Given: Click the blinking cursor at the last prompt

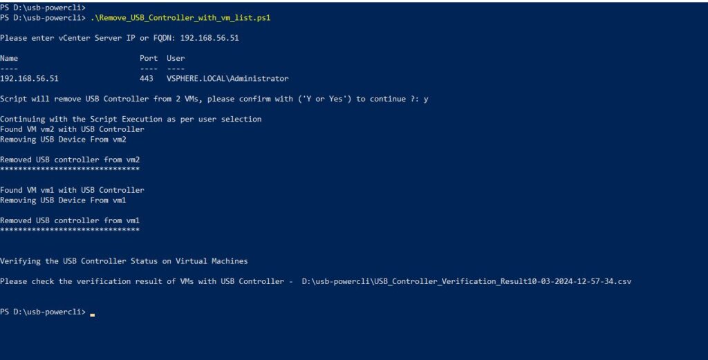Looking at the screenshot, I should [92, 314].
